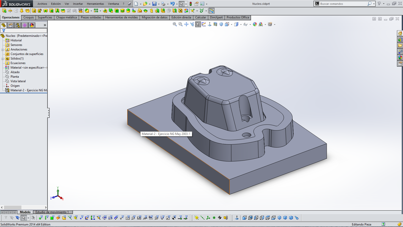Open the Design Library task pane icon
This screenshot has height=227, width=403.
pyautogui.click(x=400, y=39)
